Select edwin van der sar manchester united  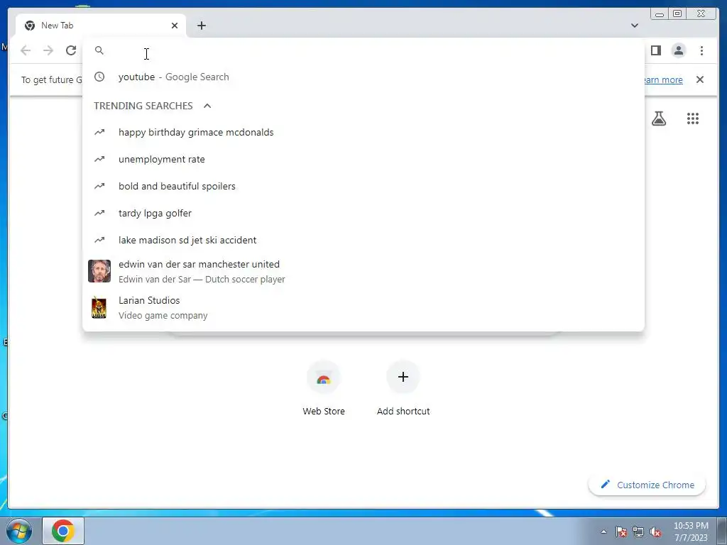tap(363, 271)
